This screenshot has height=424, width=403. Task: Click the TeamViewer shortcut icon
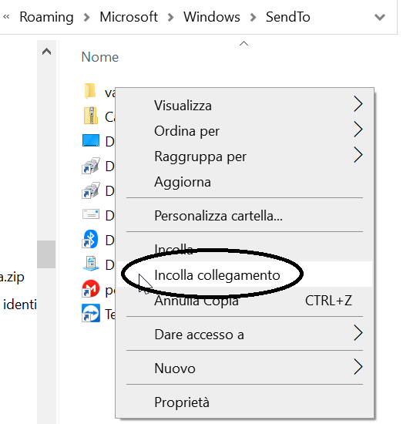point(91,313)
